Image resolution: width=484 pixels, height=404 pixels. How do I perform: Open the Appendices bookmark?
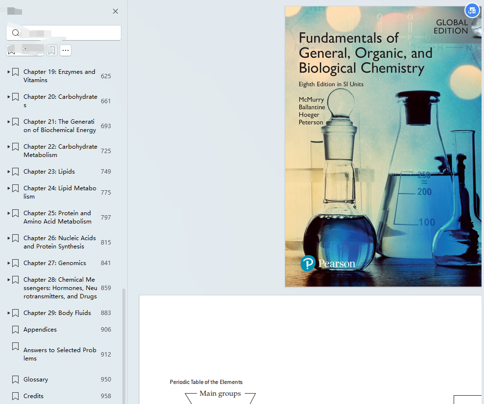coord(40,330)
